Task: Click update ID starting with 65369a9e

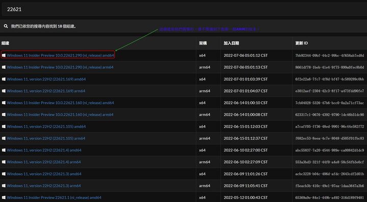Action: 330,197
